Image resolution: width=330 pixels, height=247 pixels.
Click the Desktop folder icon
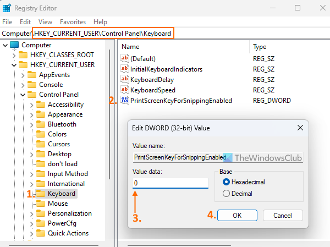[x=41, y=154]
